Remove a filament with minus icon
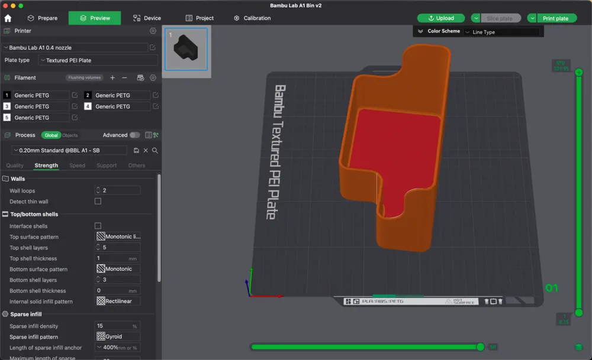 click(x=124, y=77)
